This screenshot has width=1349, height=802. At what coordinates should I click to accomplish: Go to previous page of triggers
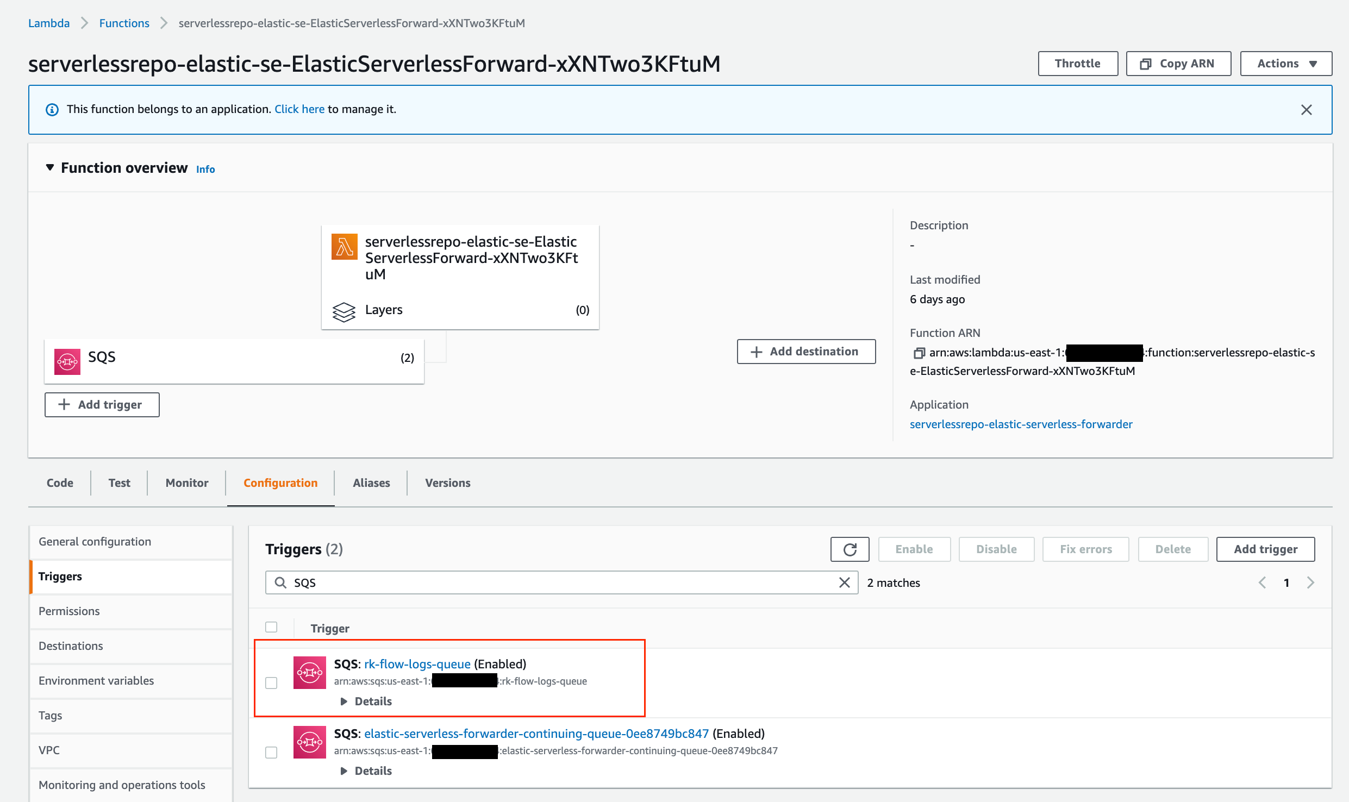tap(1262, 582)
